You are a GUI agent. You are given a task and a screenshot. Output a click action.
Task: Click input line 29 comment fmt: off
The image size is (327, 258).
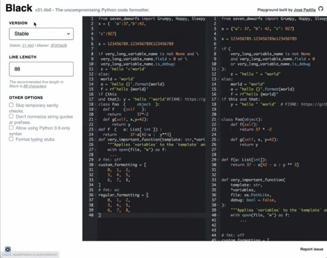(110, 160)
